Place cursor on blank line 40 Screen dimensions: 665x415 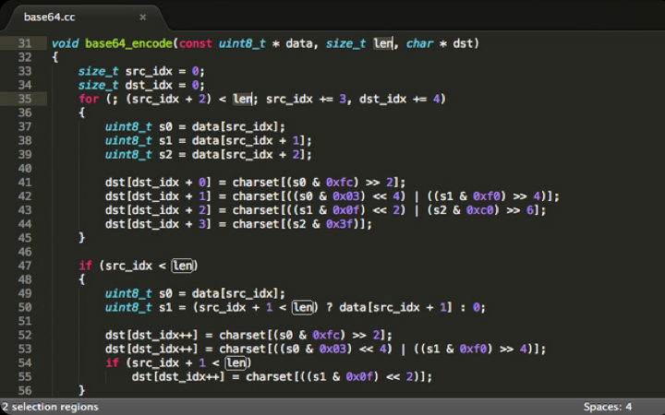277,168
